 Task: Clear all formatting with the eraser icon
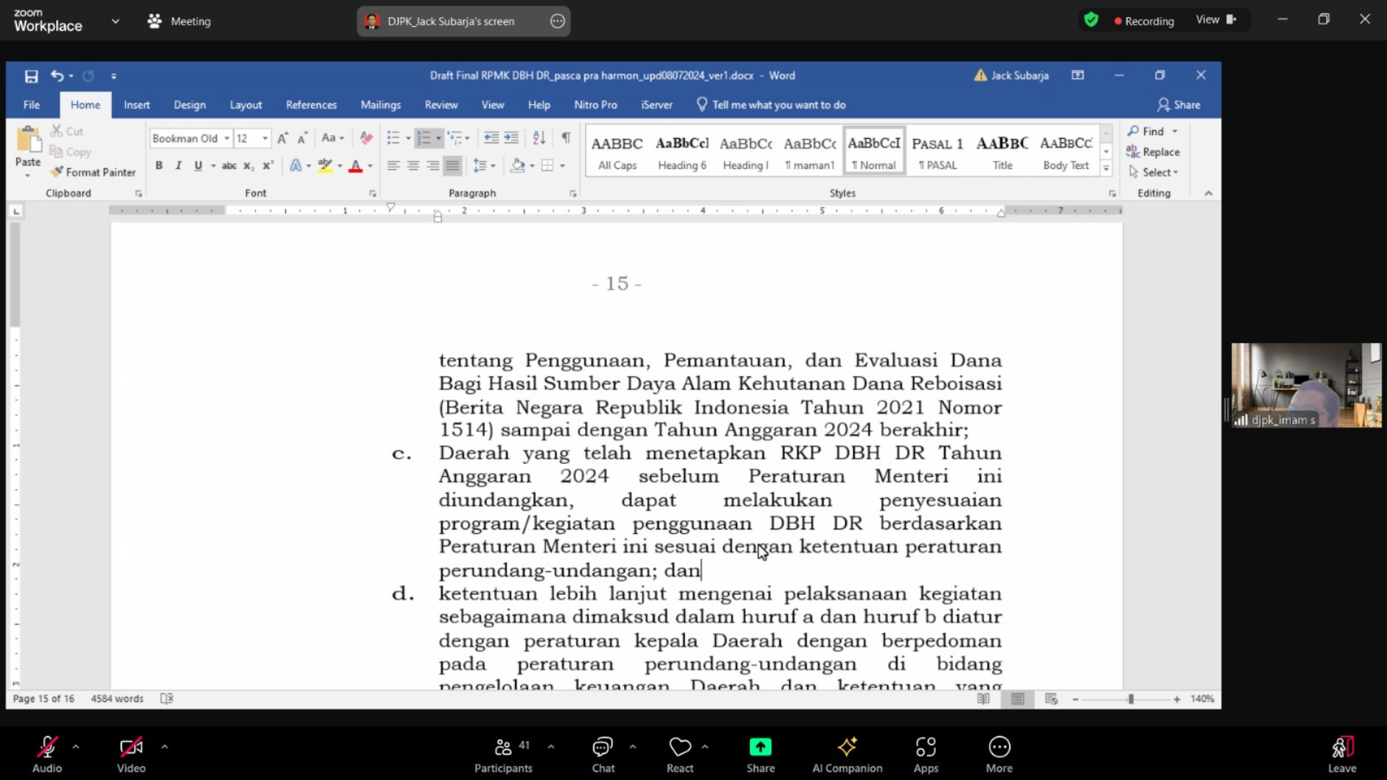tap(366, 138)
